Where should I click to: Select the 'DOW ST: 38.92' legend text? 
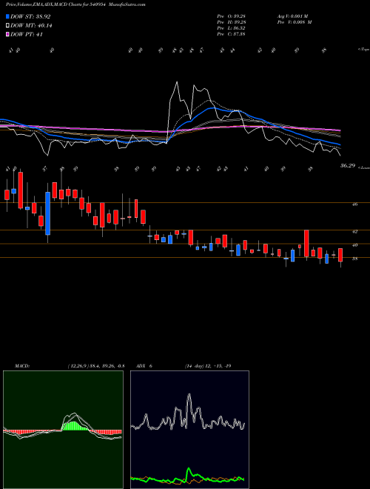(x=30, y=16)
